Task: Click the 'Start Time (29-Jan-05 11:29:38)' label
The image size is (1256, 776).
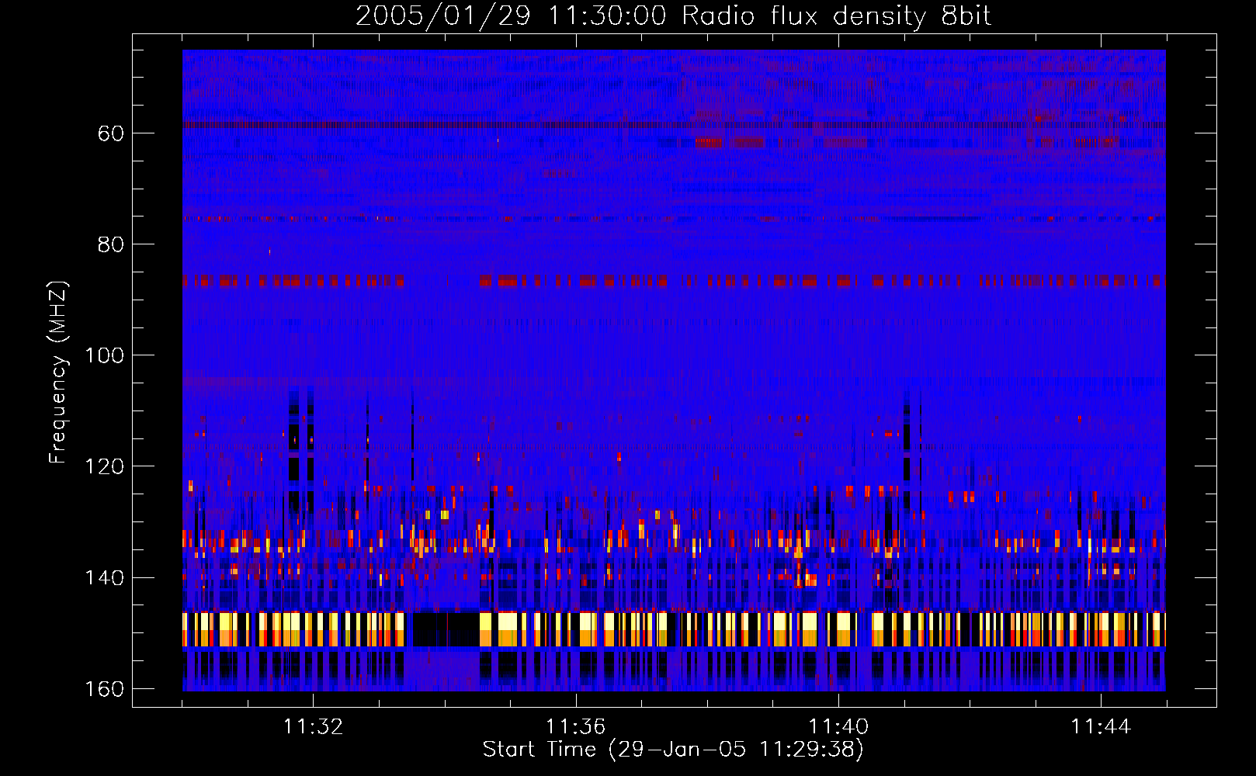Action: pyautogui.click(x=673, y=750)
